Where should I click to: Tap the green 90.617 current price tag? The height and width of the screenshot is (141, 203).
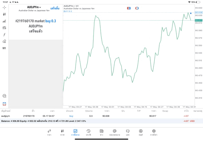199,20
